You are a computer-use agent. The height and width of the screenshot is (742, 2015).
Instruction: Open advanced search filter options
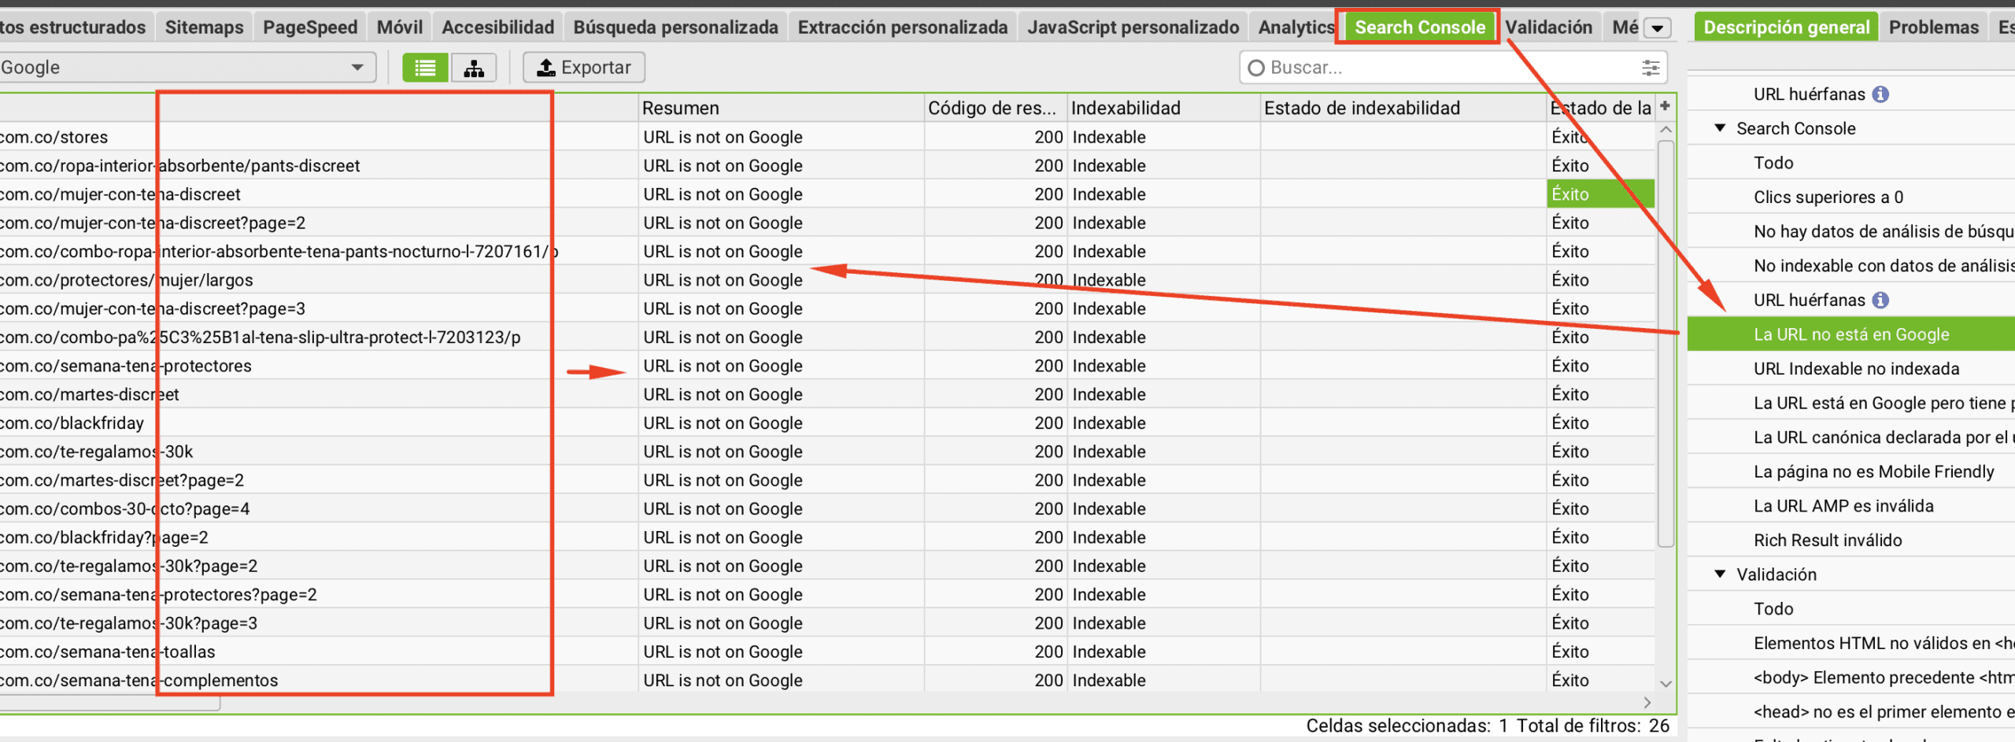point(1650,68)
